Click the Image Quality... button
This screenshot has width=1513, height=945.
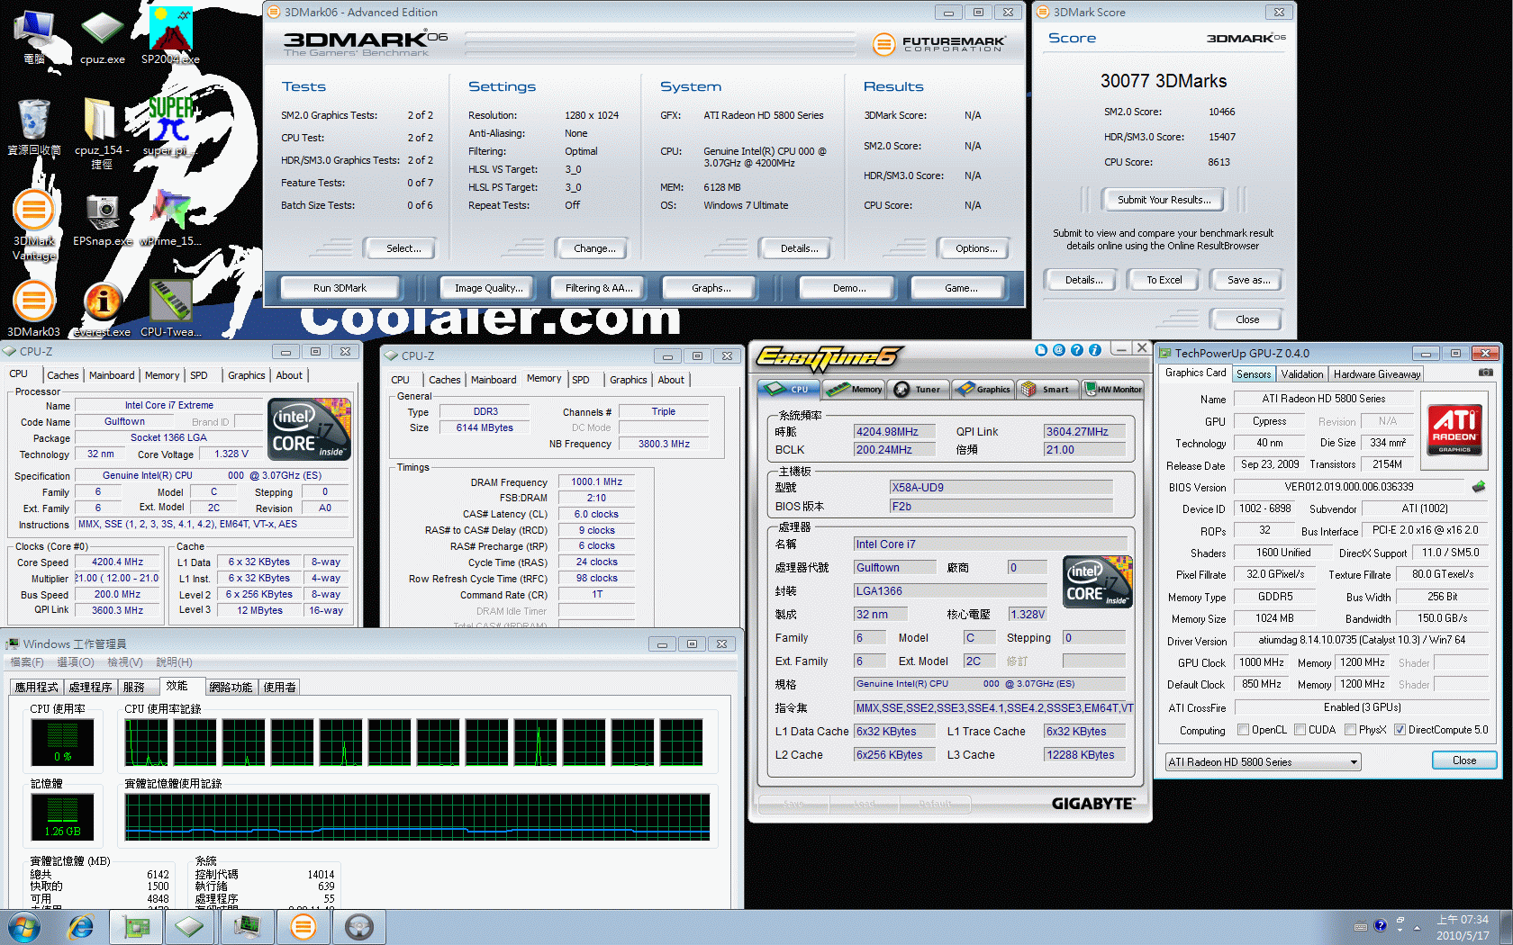coord(486,288)
